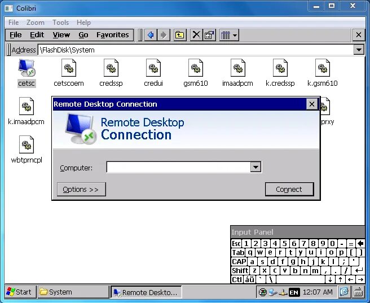Image resolution: width=370 pixels, height=303 pixels.
Task: Open the explorer Favorites menu
Action: click(x=113, y=35)
